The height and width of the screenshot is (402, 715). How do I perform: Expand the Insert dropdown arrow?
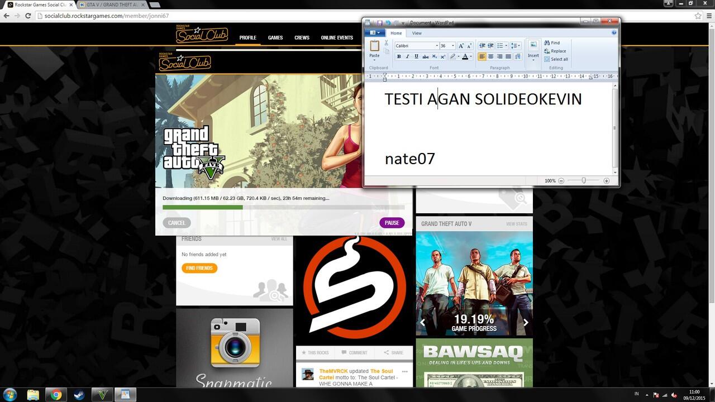(x=533, y=60)
